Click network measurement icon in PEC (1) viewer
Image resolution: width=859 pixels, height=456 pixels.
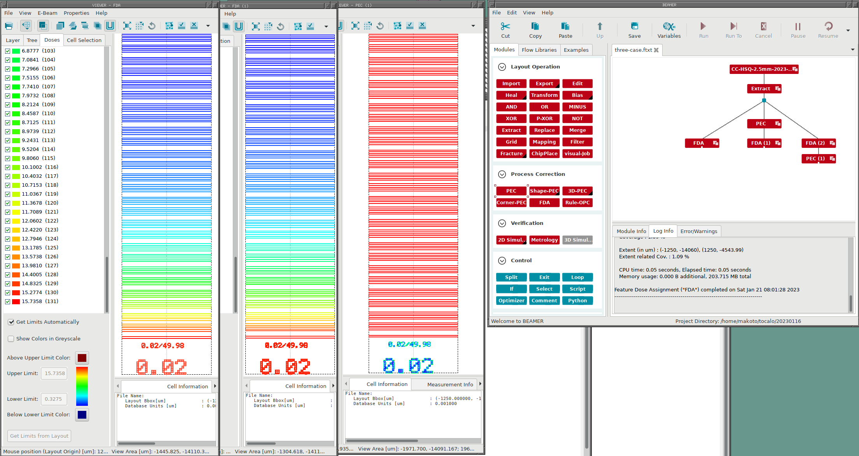point(397,26)
